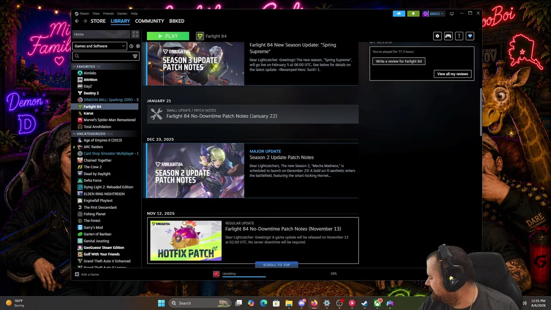Go to library Home
Screen dimensions: 551x310
click(x=101, y=34)
